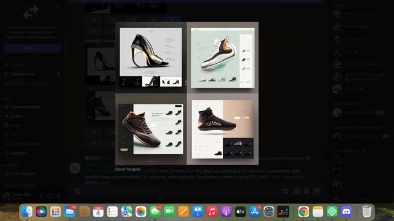Viewport: 394px width, 221px height.
Task: Open the Notes app in dock
Action: [318, 212]
